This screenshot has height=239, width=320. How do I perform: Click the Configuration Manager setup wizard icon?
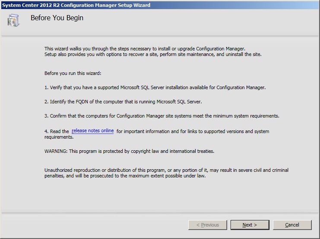[13, 20]
